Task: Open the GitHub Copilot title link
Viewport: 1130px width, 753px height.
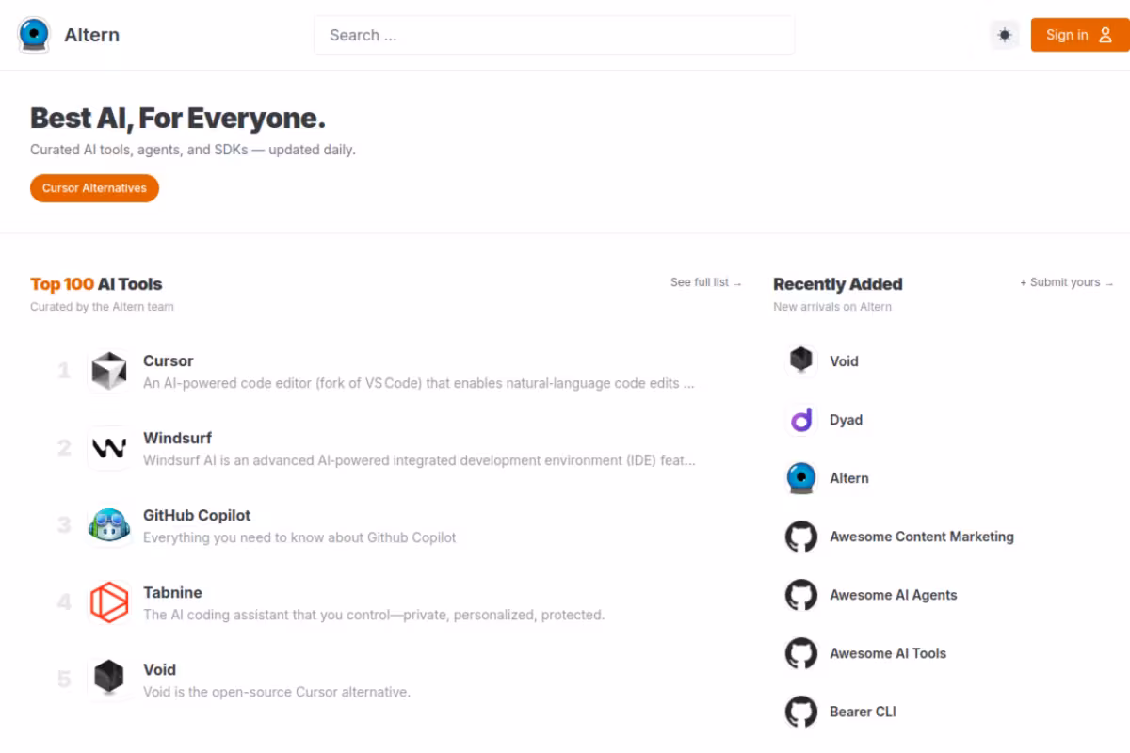Action: [197, 515]
